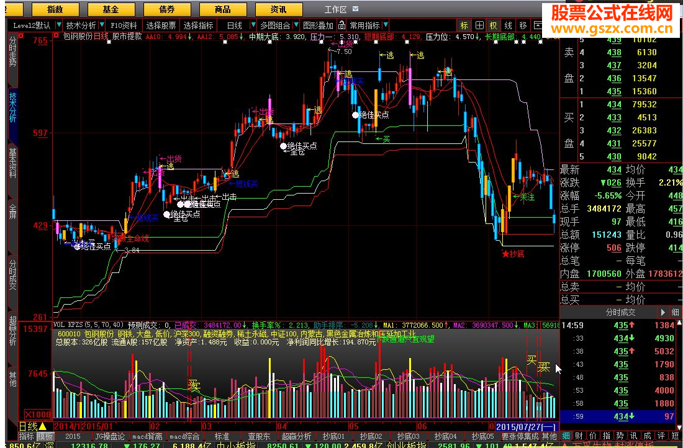Switch to the 抄底01 tab
This screenshot has width=683, height=448.
pos(333,436)
